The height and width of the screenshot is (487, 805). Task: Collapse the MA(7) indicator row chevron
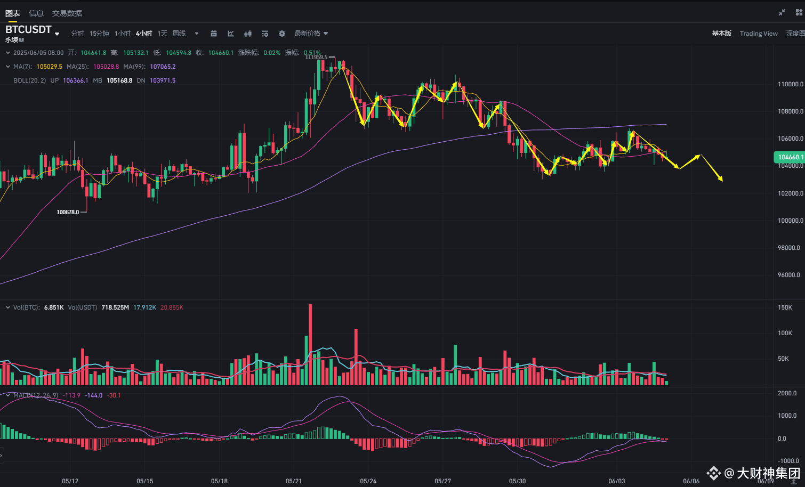click(7, 67)
